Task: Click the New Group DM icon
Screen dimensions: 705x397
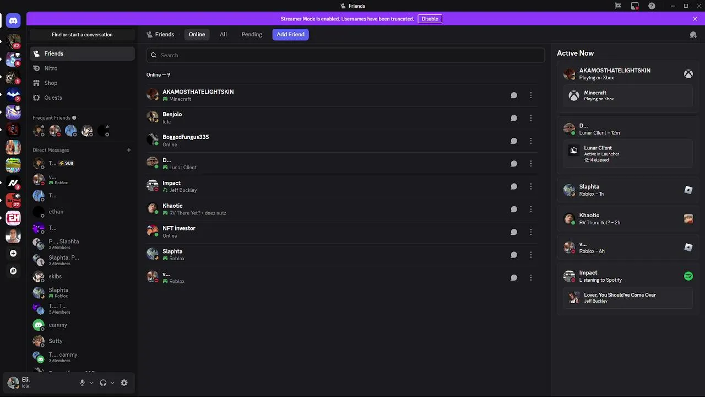Action: 693,35
